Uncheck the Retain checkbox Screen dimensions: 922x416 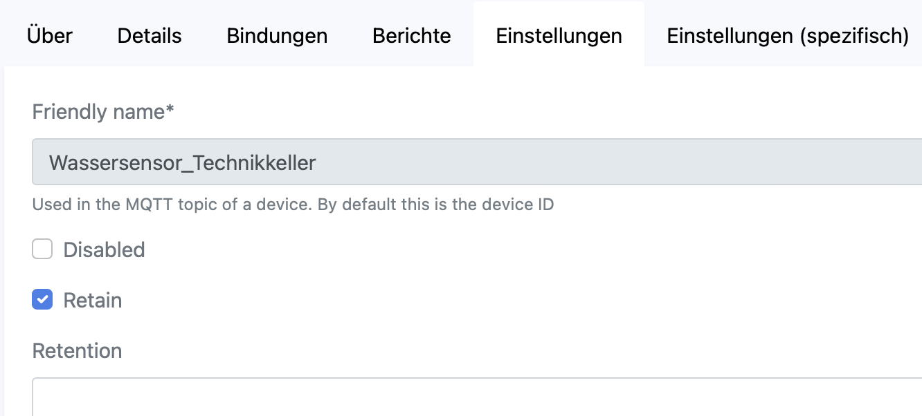pyautogui.click(x=42, y=300)
